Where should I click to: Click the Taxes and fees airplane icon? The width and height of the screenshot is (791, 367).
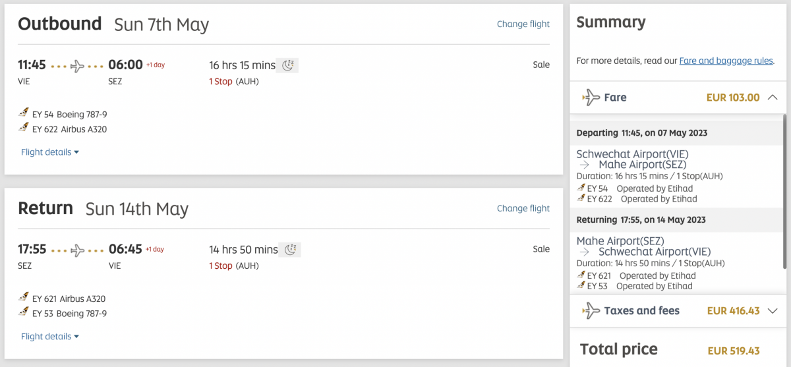[x=591, y=311]
